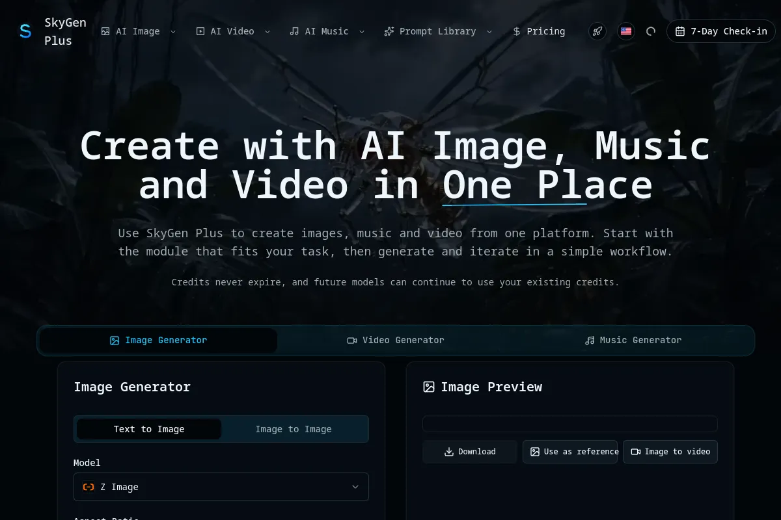
Task: Click the 'Model' field label
Action: (87, 463)
